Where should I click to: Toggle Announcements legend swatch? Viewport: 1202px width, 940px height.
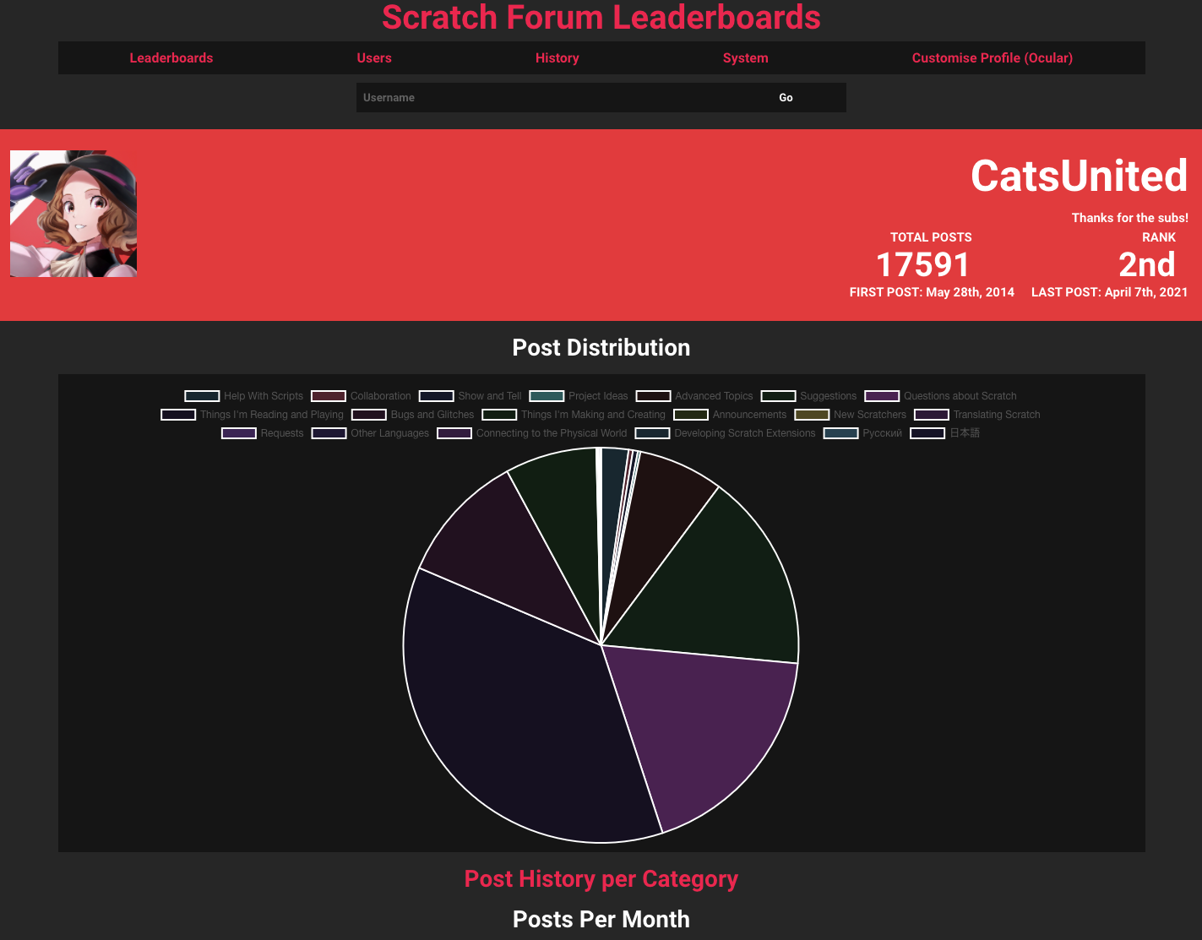tap(691, 415)
